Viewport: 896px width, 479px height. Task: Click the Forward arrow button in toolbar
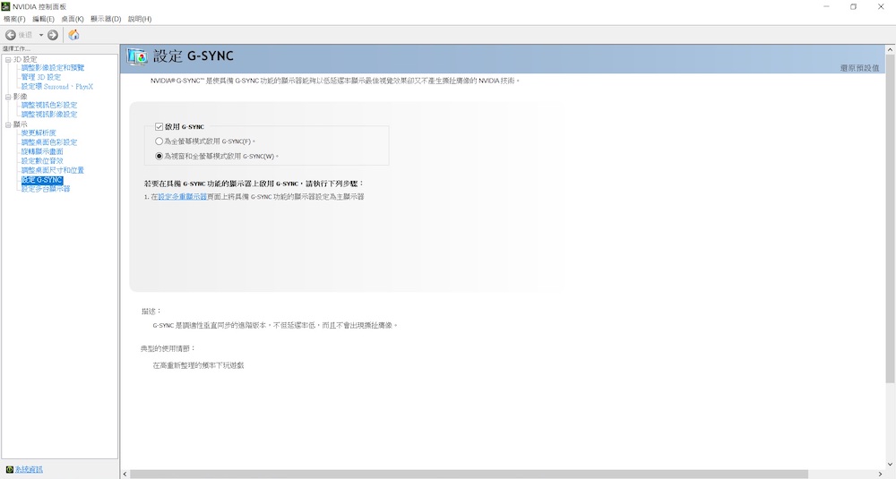click(53, 35)
